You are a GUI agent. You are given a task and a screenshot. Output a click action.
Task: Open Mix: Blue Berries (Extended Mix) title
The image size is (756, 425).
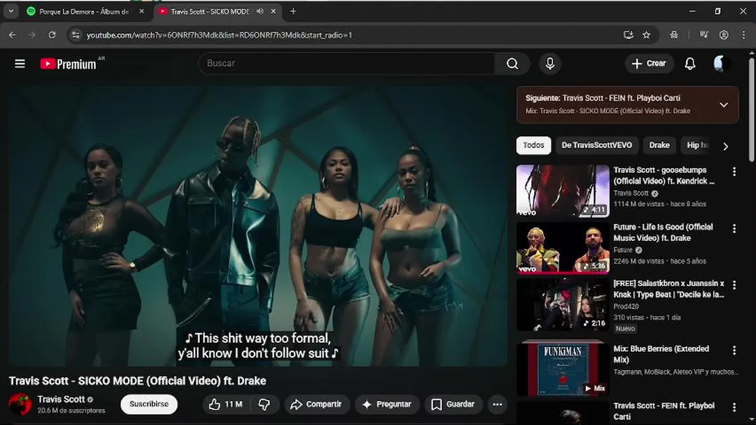pos(661,354)
